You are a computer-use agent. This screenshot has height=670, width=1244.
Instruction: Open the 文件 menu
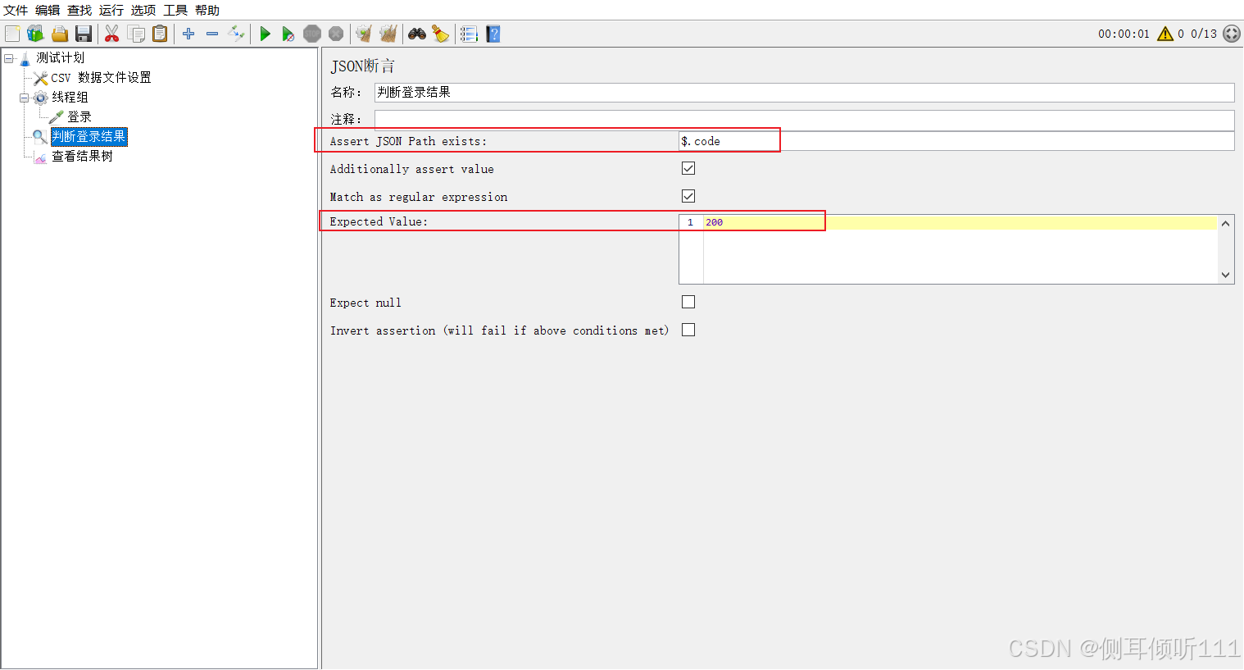click(x=16, y=10)
